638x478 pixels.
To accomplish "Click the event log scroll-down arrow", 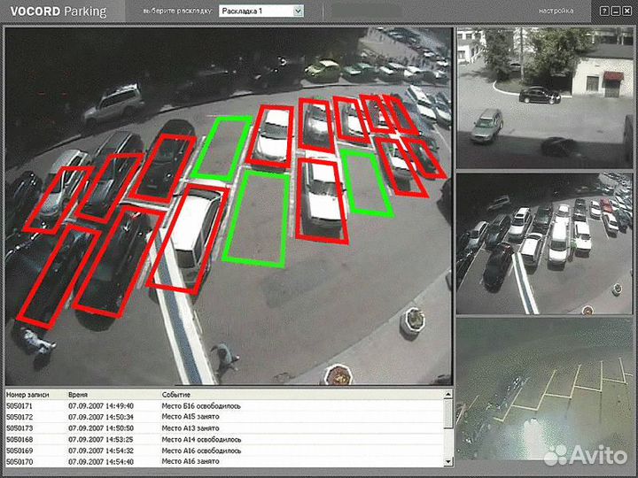I will coord(447,461).
